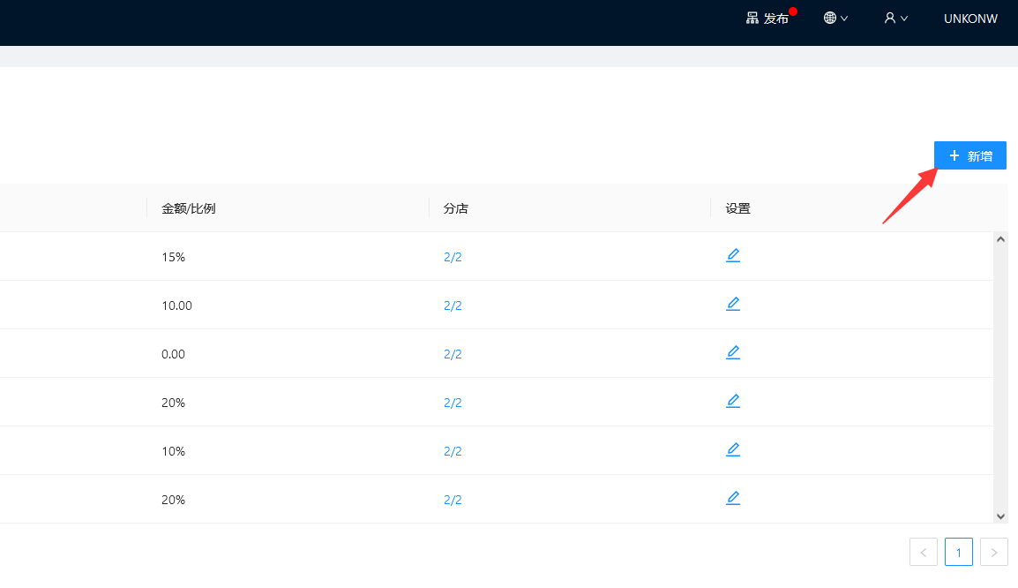
Task: Open 2/2 branch link in 10% row
Action: click(x=453, y=451)
